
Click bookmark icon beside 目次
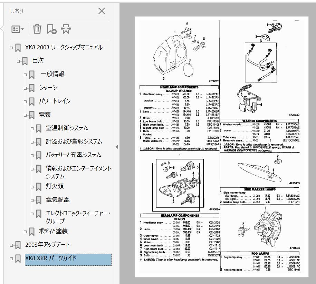click(x=25, y=61)
